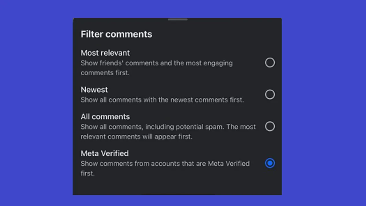Click the 'Show friends' comments' description line

pos(156,63)
